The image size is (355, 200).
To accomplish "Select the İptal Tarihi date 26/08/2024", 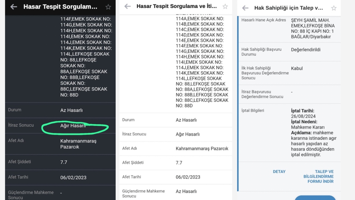I will pos(303,116).
